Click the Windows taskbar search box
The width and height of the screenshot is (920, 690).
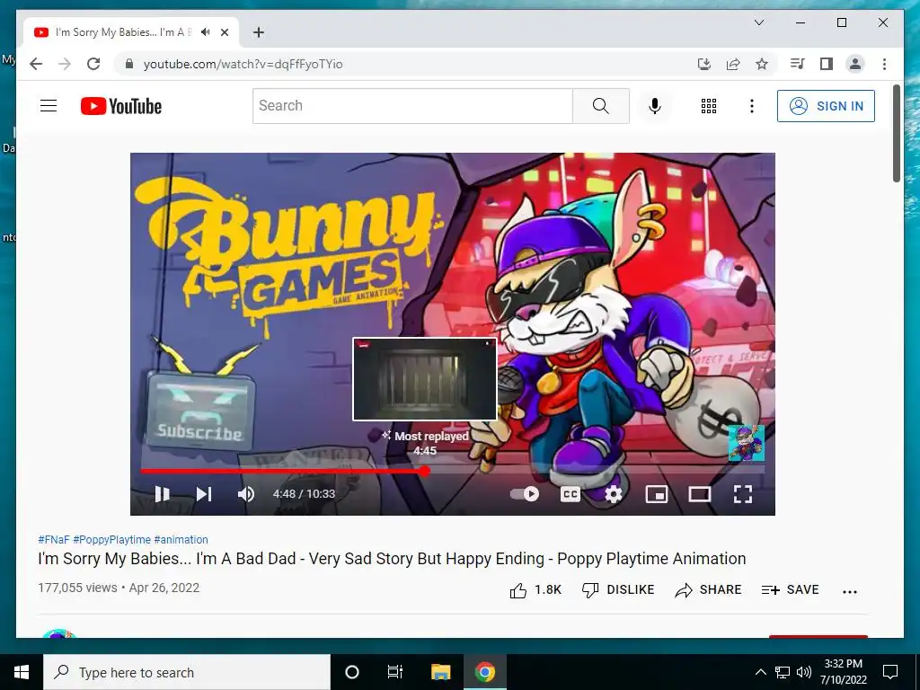187,672
